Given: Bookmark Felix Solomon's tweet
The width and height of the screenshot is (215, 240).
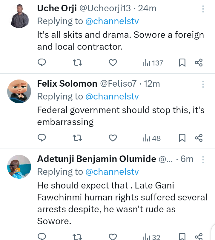Looking at the screenshot, I should (x=182, y=138).
